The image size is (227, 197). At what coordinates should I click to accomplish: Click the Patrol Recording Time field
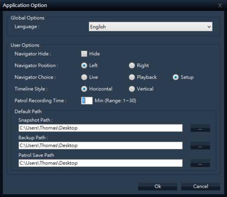pyautogui.click(x=87, y=100)
